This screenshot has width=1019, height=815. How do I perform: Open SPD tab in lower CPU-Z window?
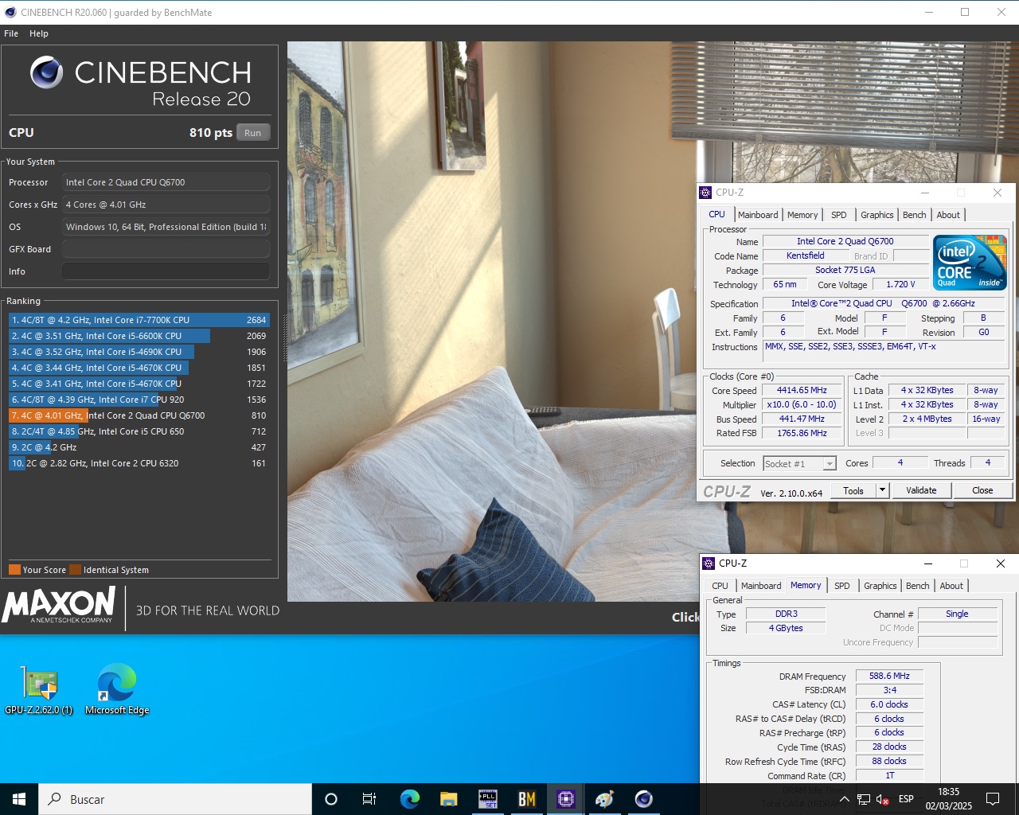click(842, 586)
